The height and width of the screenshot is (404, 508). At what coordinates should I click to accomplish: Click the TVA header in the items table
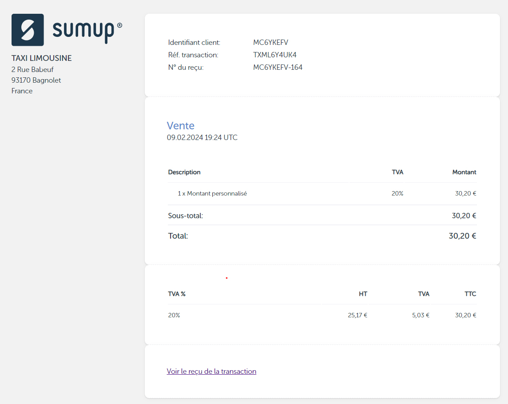(397, 172)
